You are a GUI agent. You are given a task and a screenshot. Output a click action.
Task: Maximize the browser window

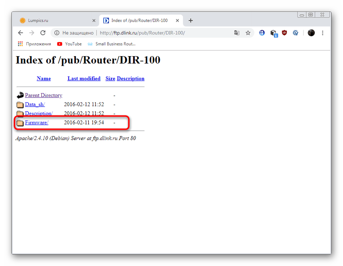[x=310, y=15]
